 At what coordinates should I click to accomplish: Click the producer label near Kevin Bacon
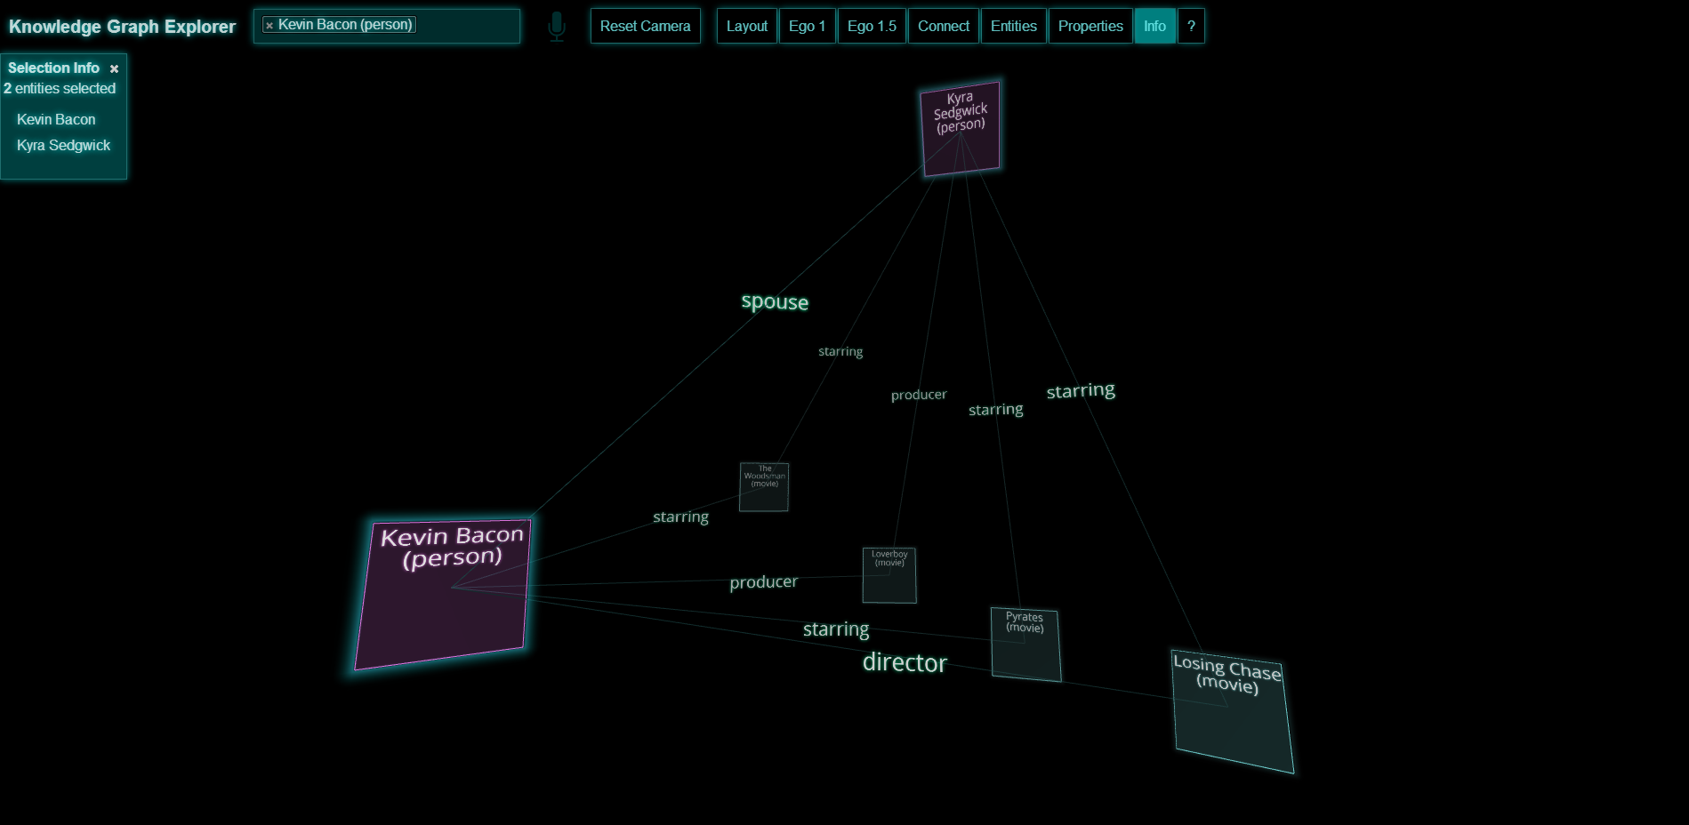[x=763, y=582]
